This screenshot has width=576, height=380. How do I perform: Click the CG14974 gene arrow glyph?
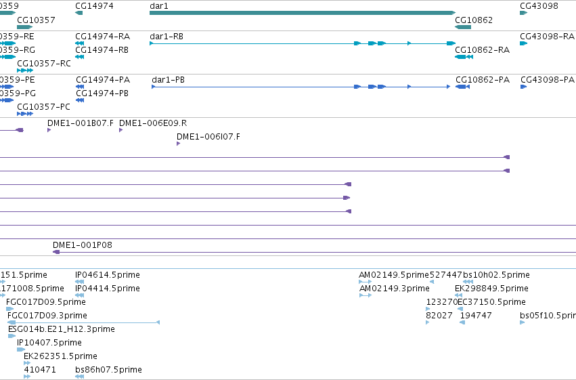pos(79,13)
